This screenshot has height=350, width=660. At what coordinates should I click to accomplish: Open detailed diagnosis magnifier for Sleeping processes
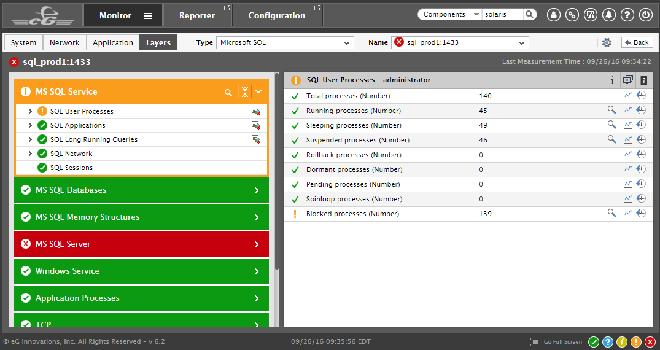pos(611,125)
